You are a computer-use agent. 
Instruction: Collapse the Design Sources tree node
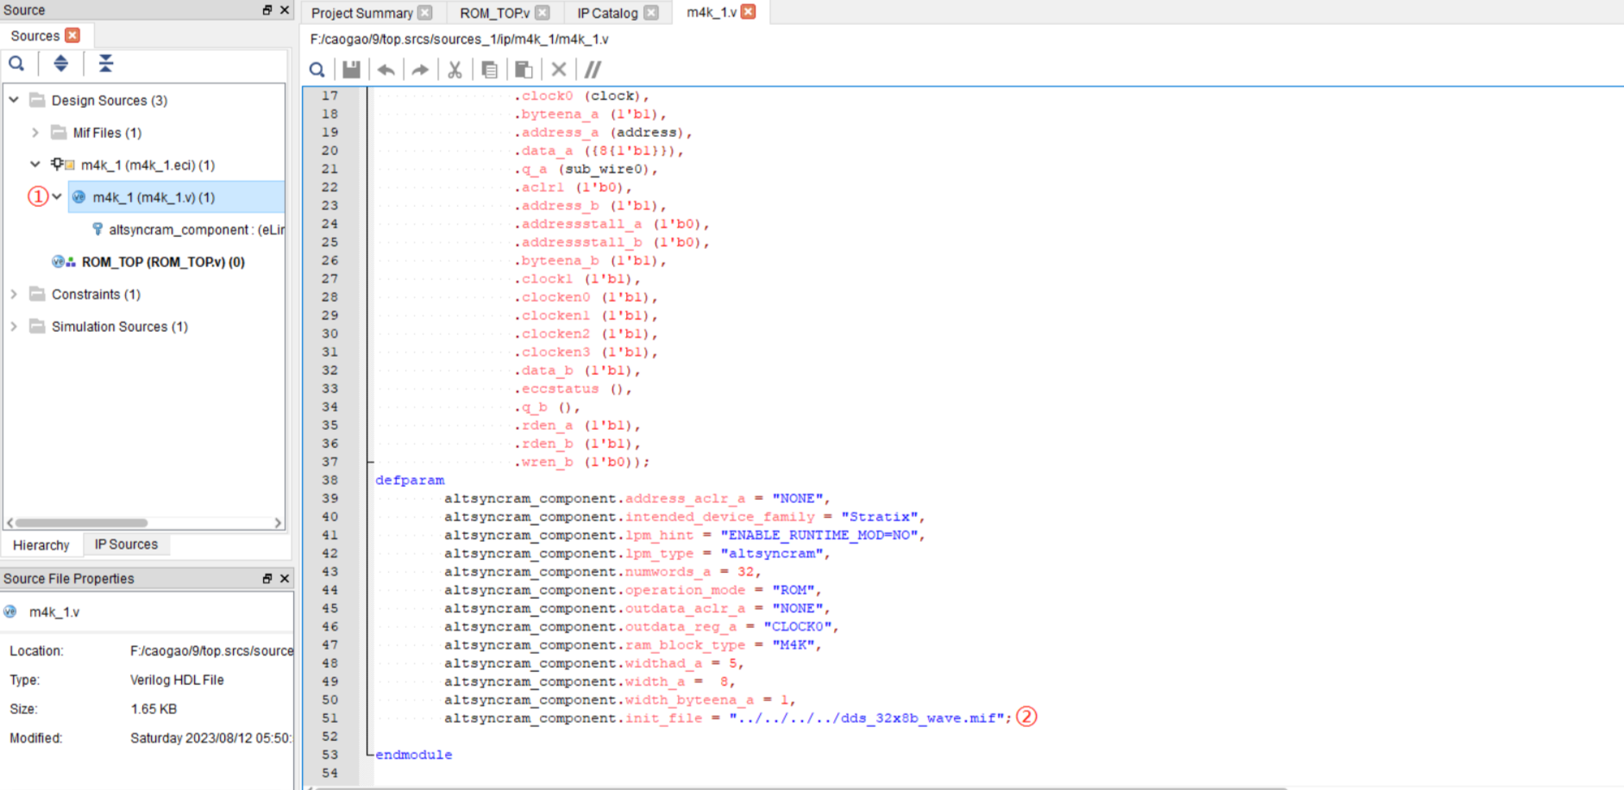(15, 100)
